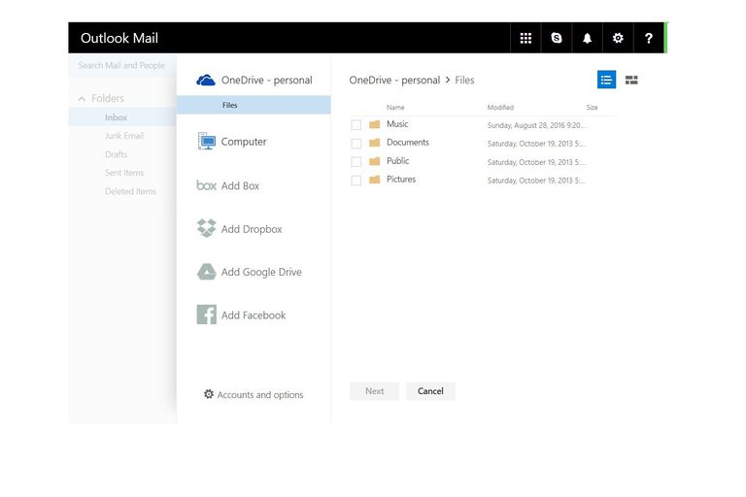Viewport: 746px width, 497px height.
Task: Click the Facebook logo icon
Action: click(x=207, y=315)
